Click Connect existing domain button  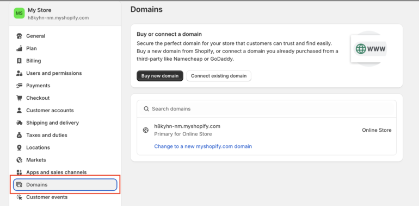coord(219,76)
